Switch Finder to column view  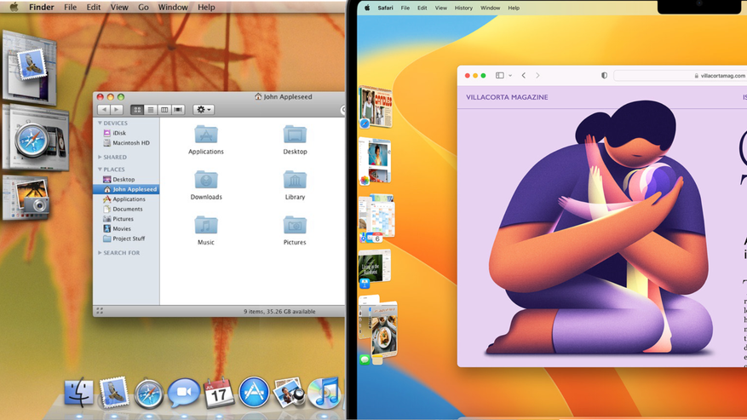pyautogui.click(x=164, y=110)
